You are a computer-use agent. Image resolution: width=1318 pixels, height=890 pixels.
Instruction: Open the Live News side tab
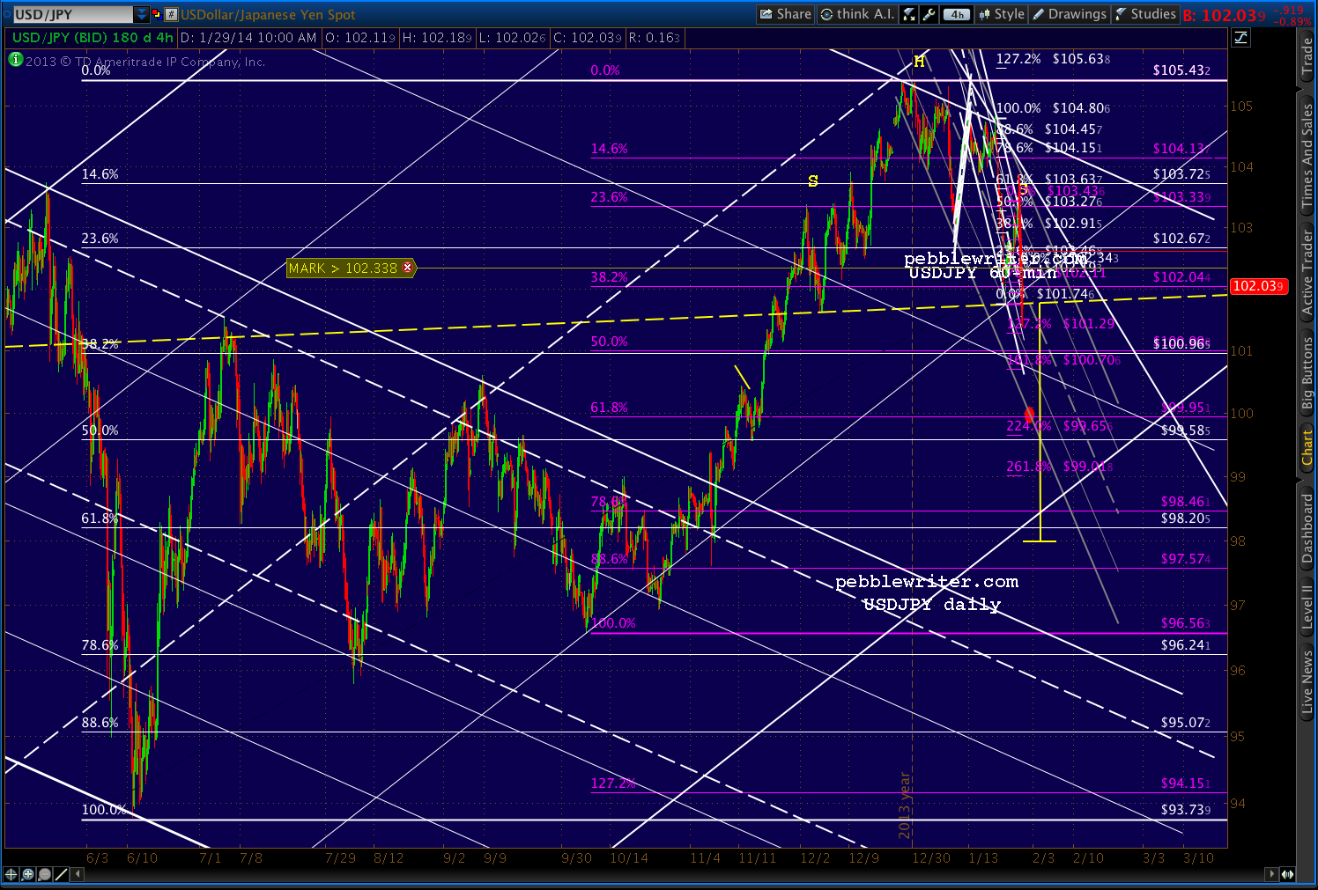pyautogui.click(x=1307, y=681)
